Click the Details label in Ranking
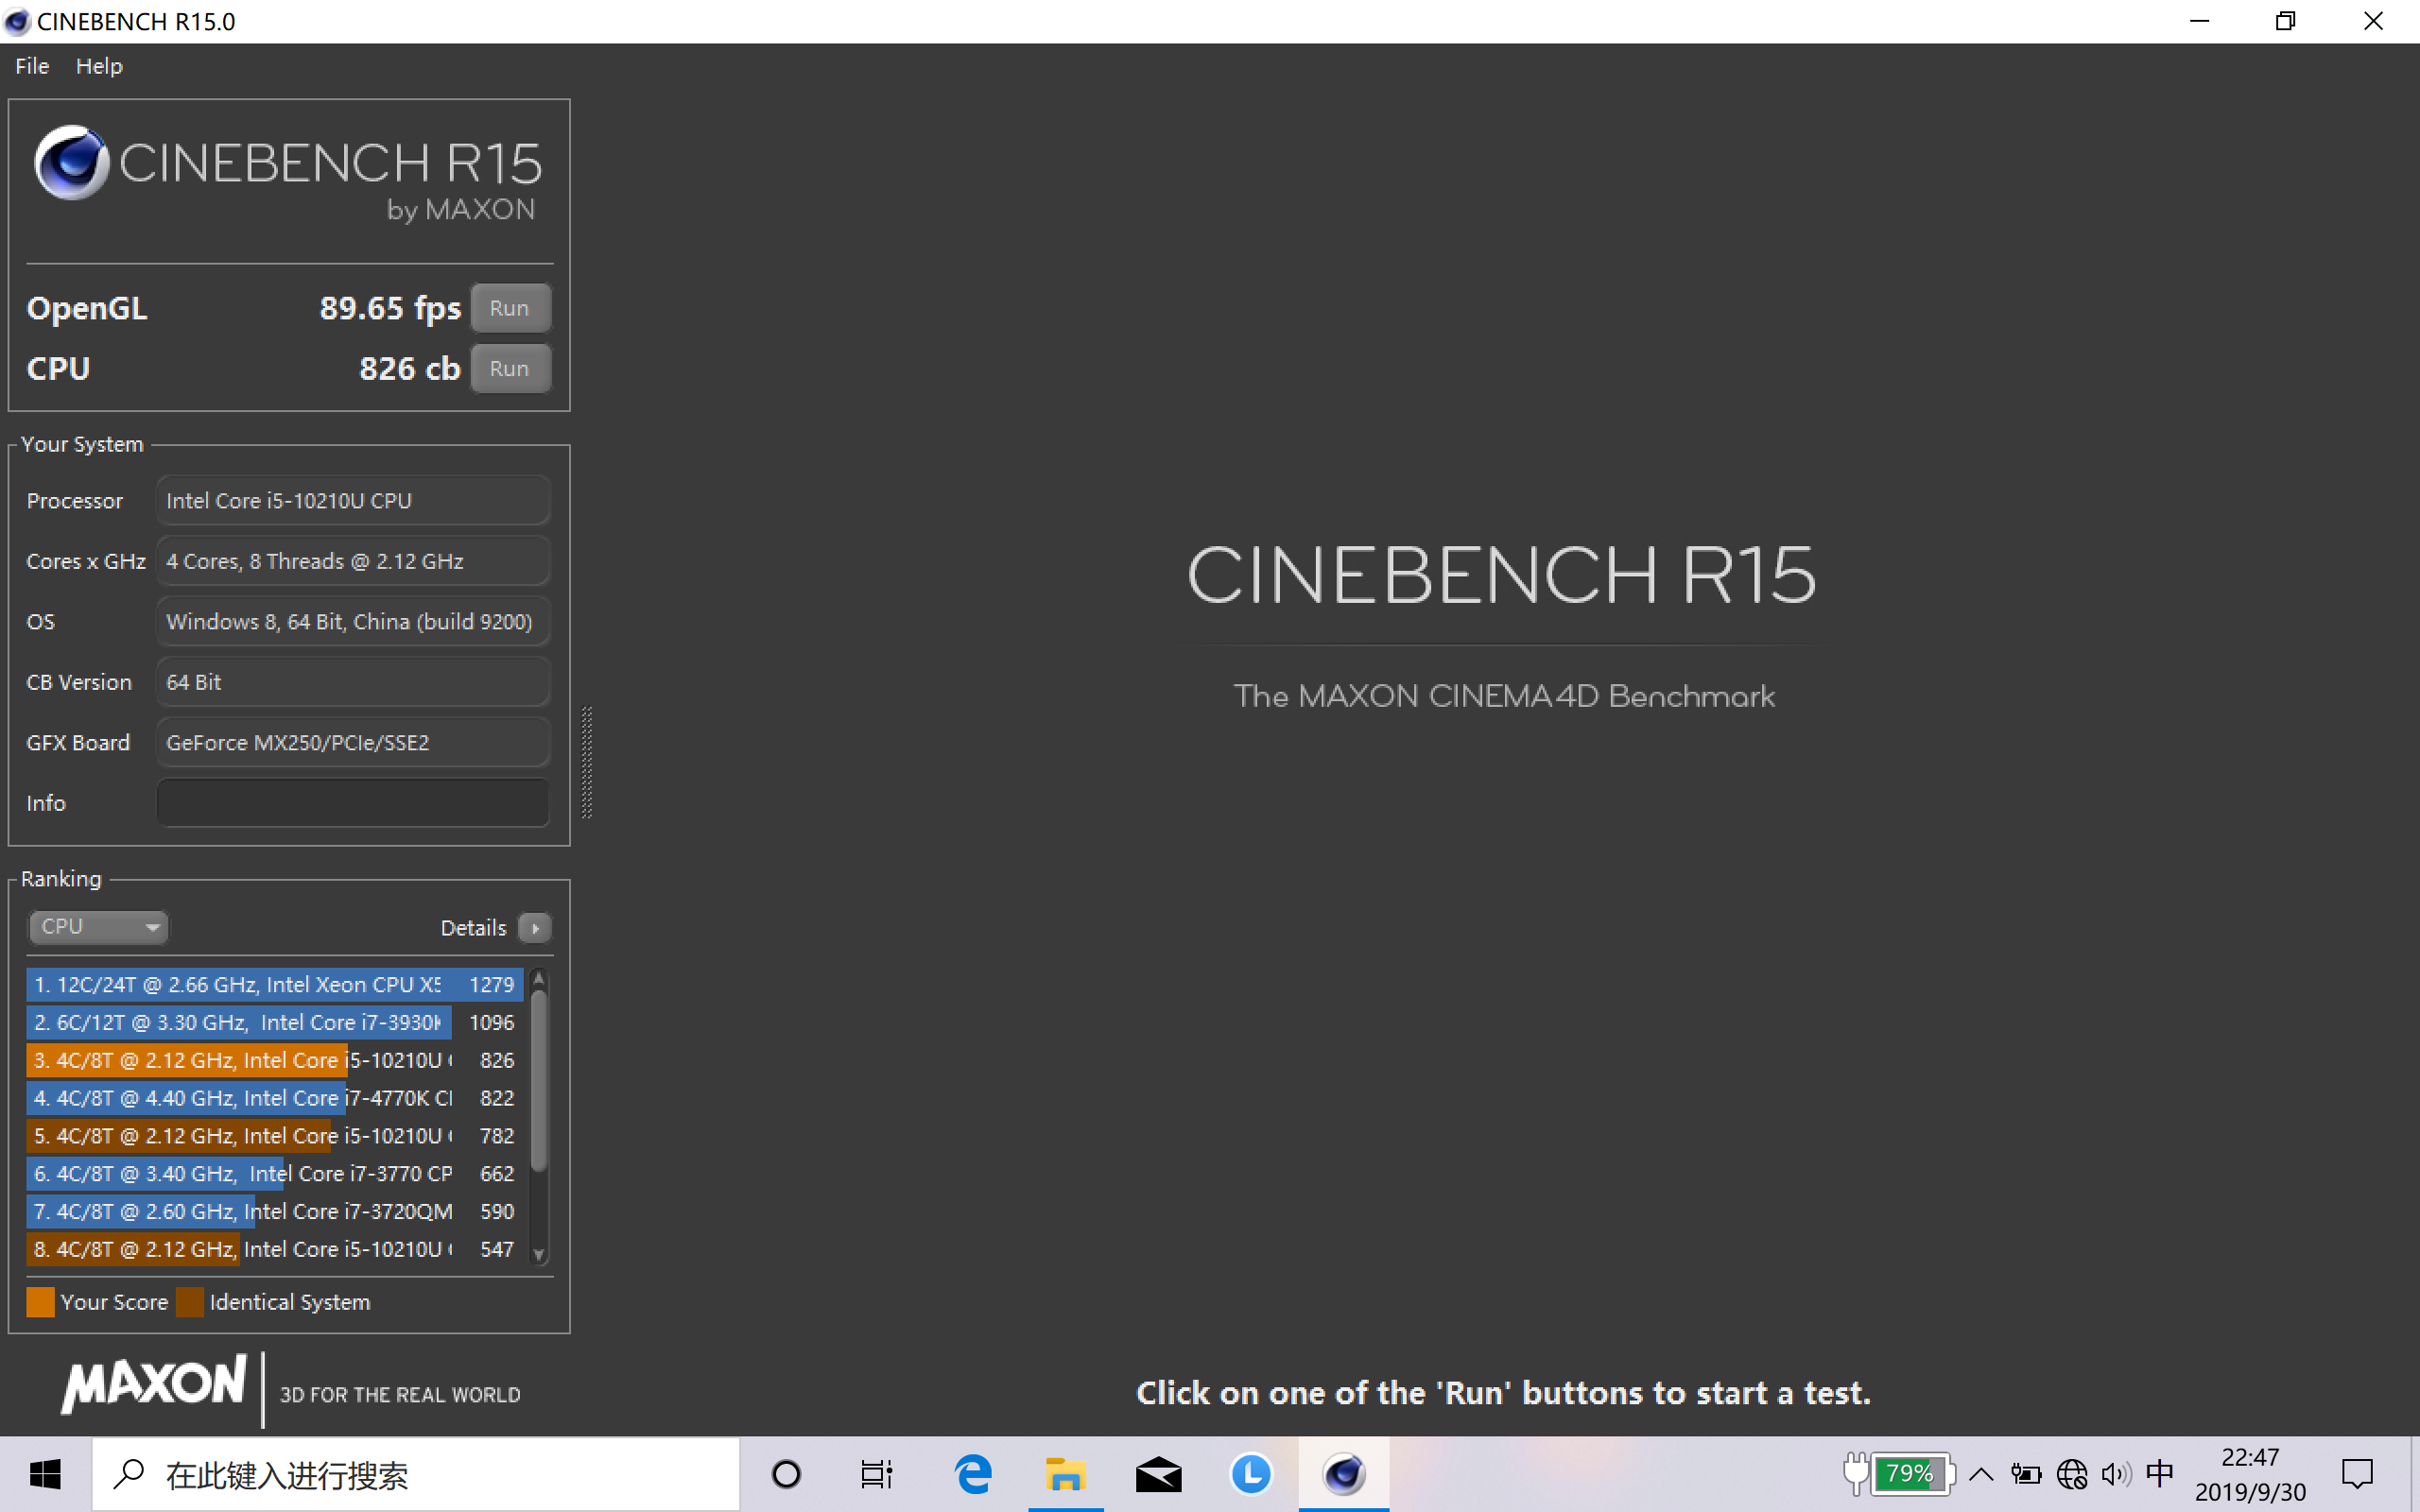The width and height of the screenshot is (2420, 1512). click(473, 928)
